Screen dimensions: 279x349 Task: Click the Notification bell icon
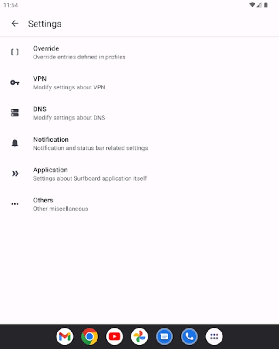pos(15,143)
